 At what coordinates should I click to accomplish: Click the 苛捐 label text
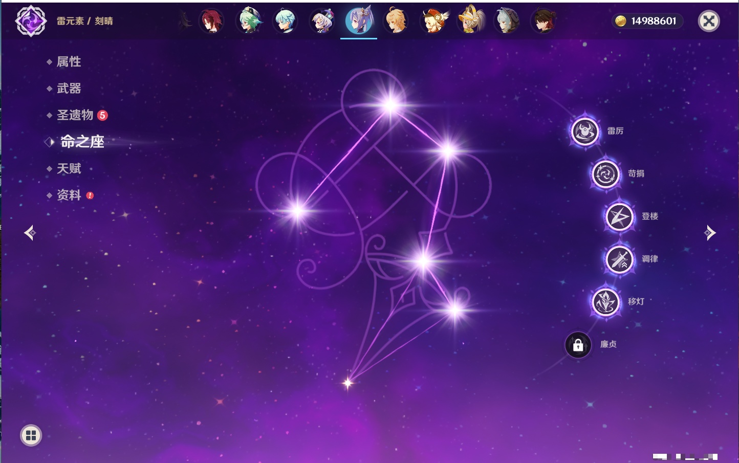pyautogui.click(x=636, y=173)
